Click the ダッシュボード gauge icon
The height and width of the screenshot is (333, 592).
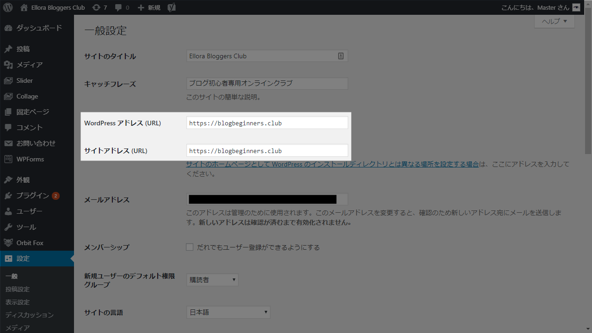(8, 28)
